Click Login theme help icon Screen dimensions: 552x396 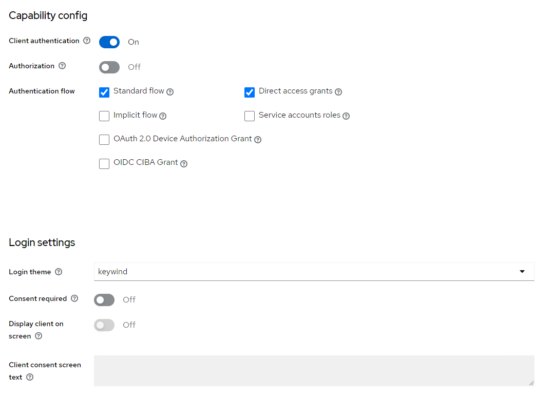(59, 272)
